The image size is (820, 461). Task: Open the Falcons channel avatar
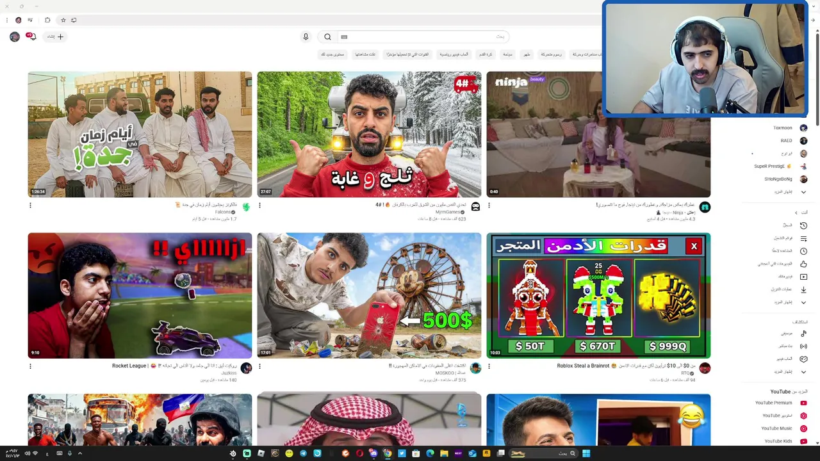(246, 207)
